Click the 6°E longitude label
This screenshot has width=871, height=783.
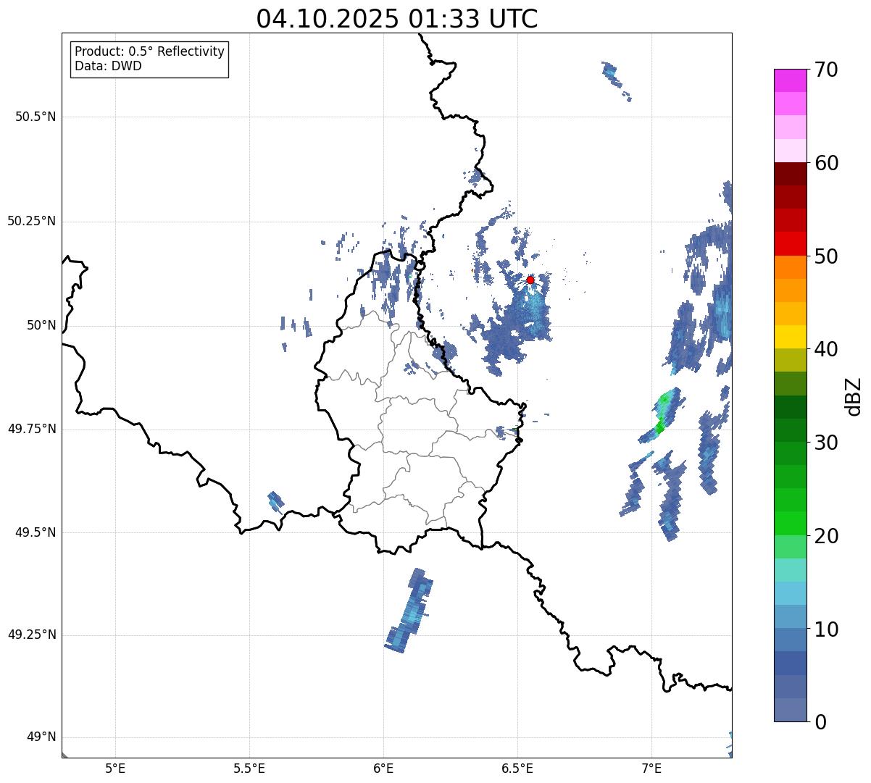(383, 769)
